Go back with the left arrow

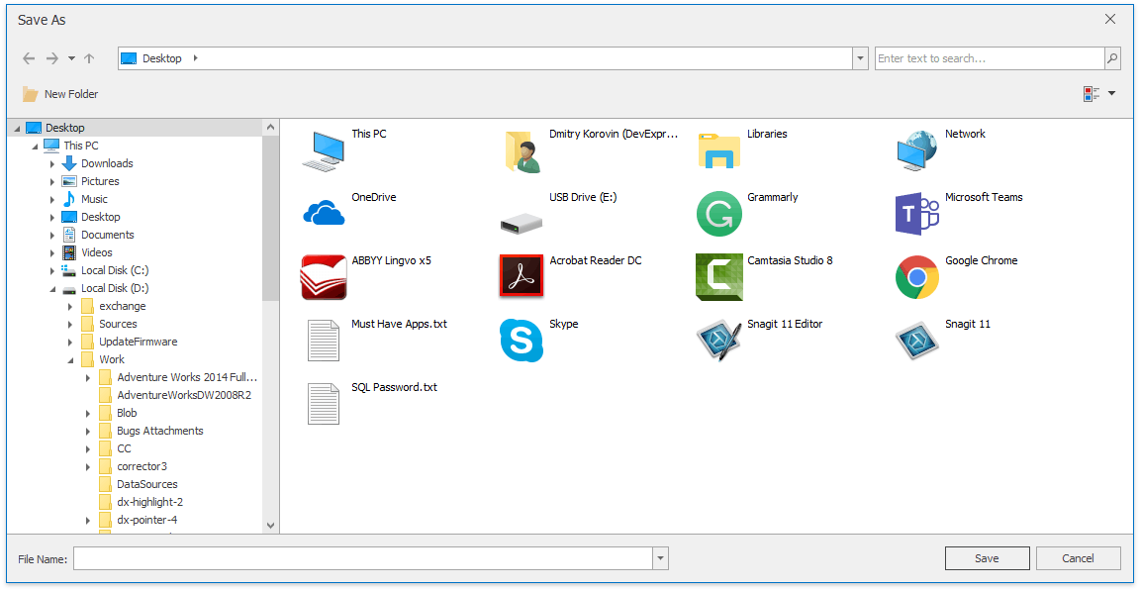point(29,58)
